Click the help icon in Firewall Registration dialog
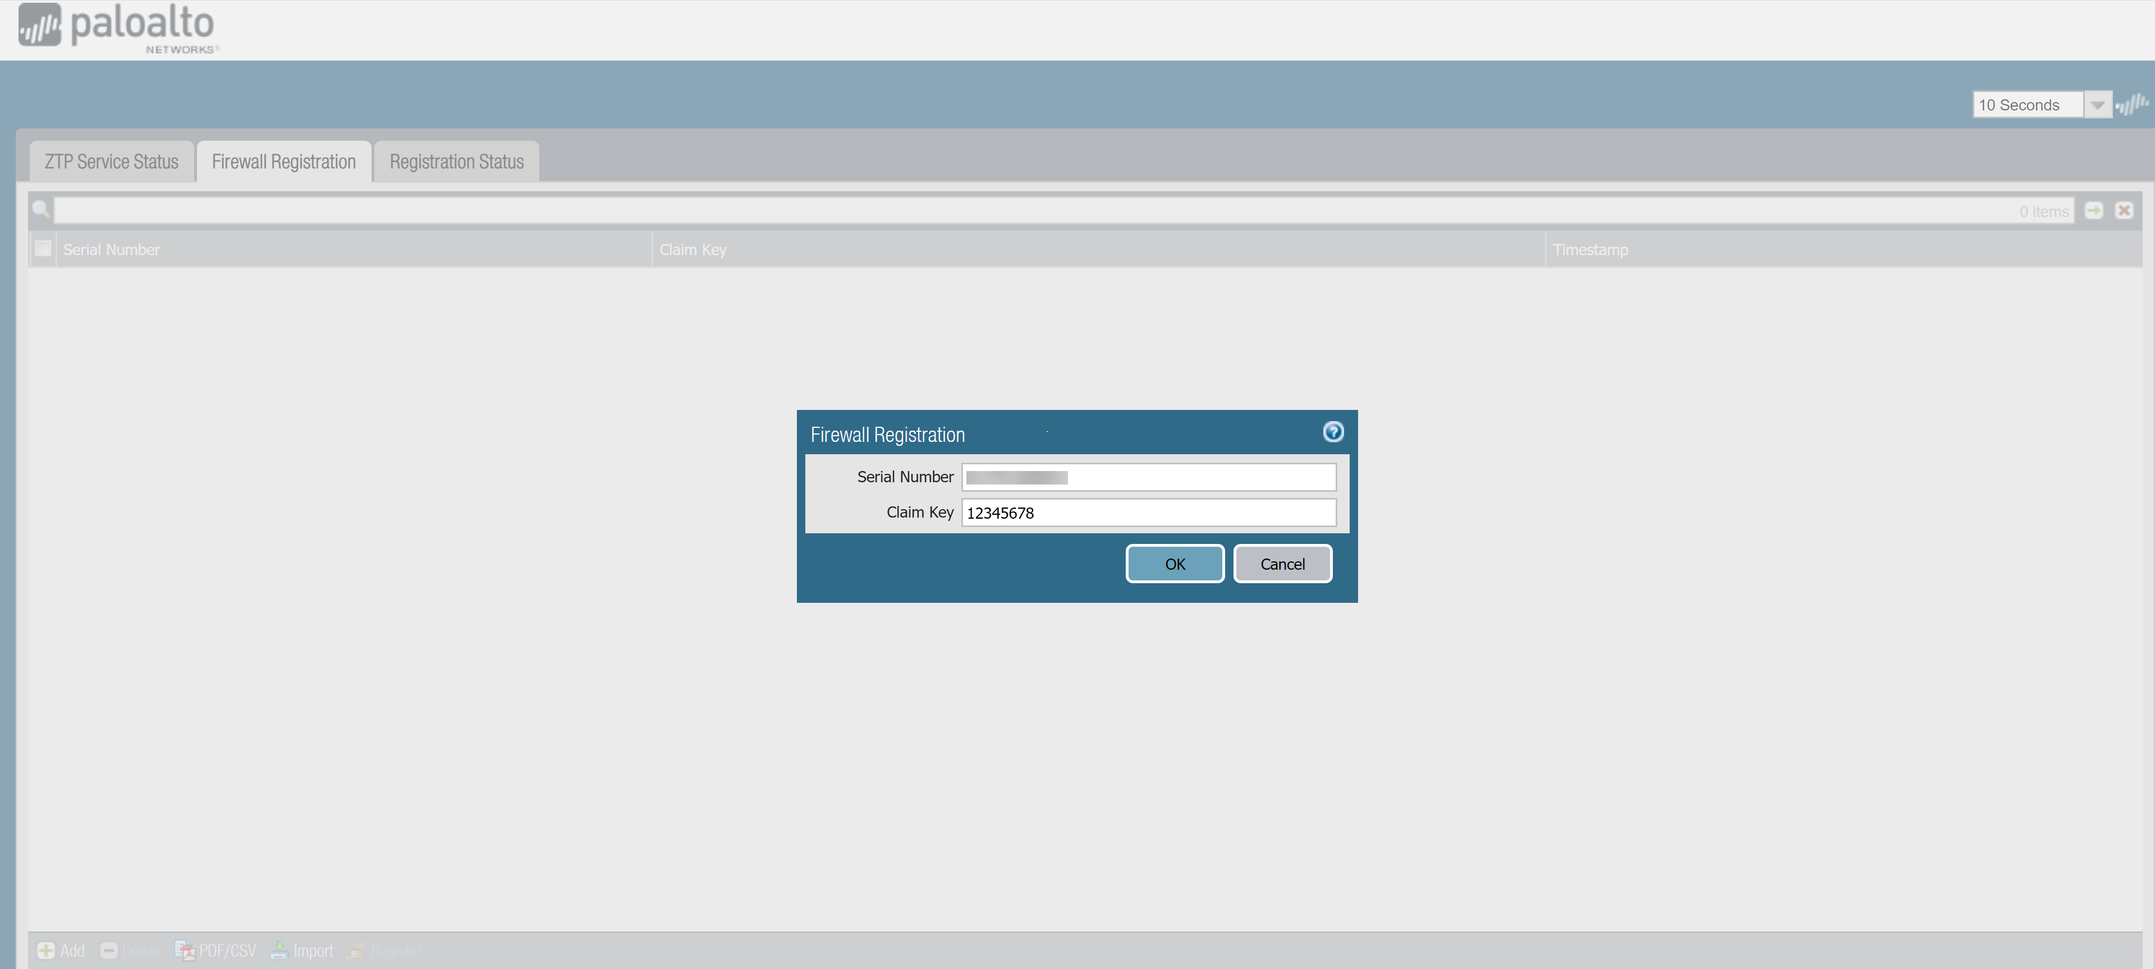Screen dimensions: 2155x969 point(1333,431)
